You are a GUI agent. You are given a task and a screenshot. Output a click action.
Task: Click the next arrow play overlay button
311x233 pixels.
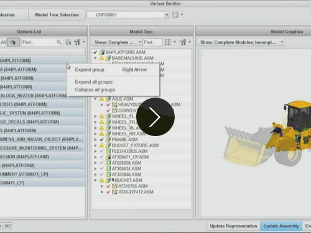click(x=155, y=117)
